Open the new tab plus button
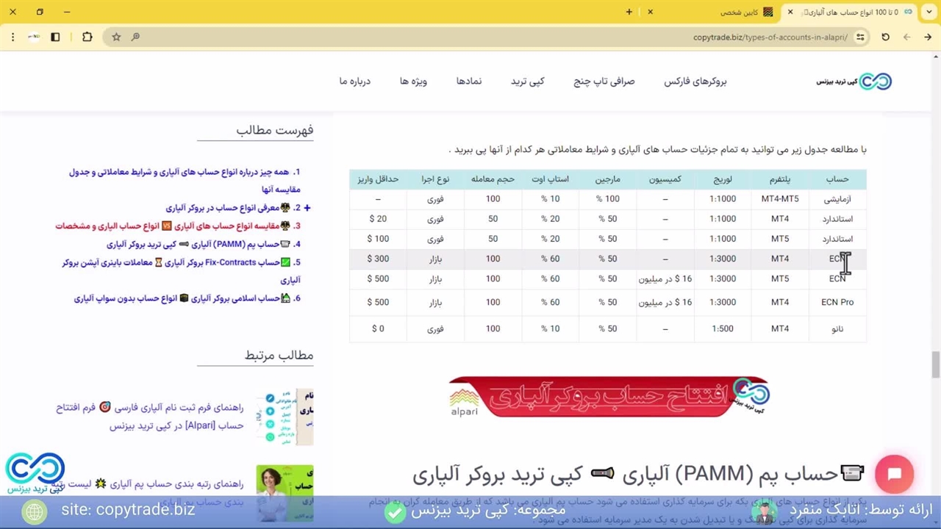Viewport: 941px width, 529px height. 629,12
